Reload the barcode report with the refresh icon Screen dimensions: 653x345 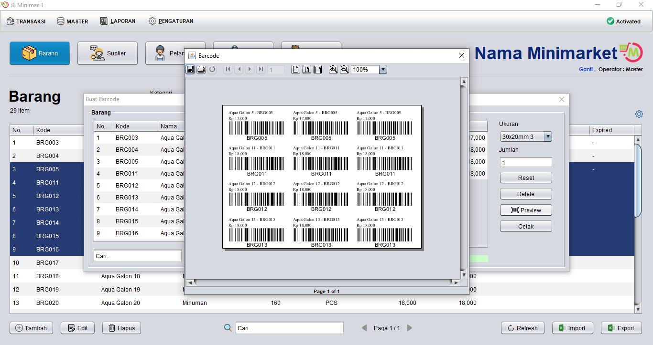212,69
